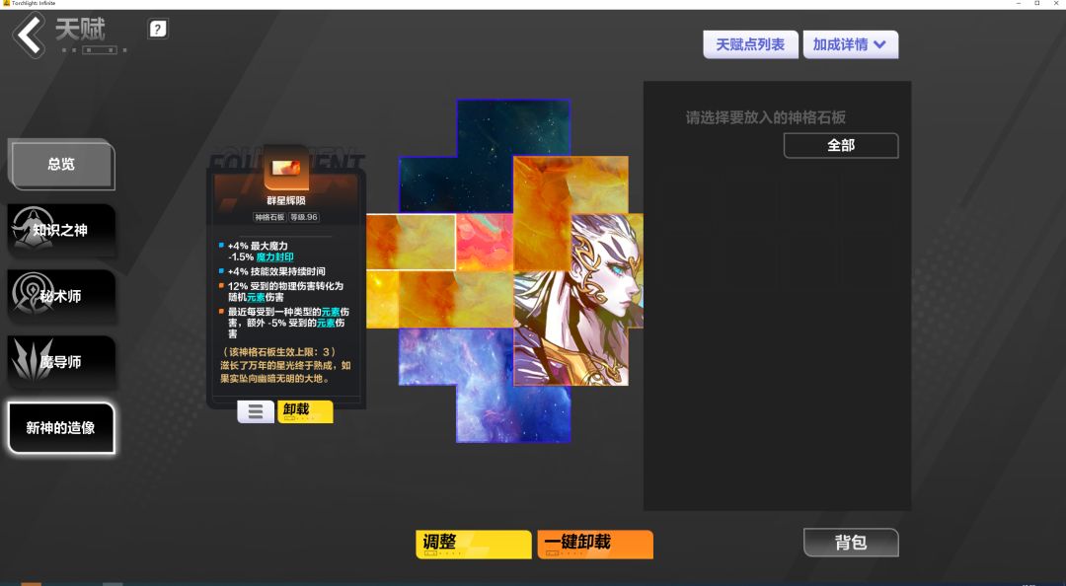This screenshot has height=586, width=1066.
Task: Select the 总览 overview tab
Action: (61, 164)
